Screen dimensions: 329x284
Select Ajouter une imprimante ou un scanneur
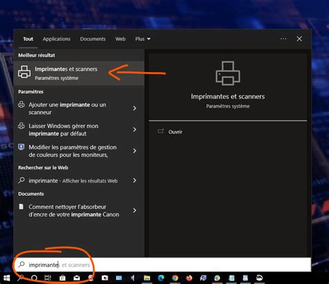(79, 108)
